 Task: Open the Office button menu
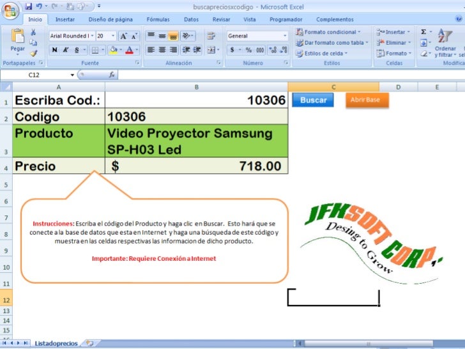(10, 11)
